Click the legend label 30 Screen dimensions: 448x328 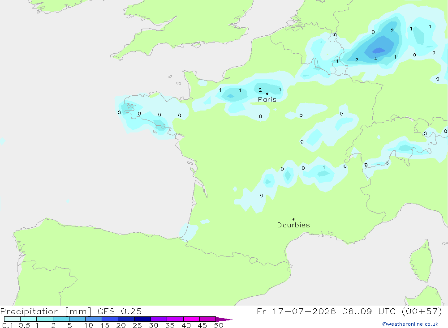tap(154, 325)
